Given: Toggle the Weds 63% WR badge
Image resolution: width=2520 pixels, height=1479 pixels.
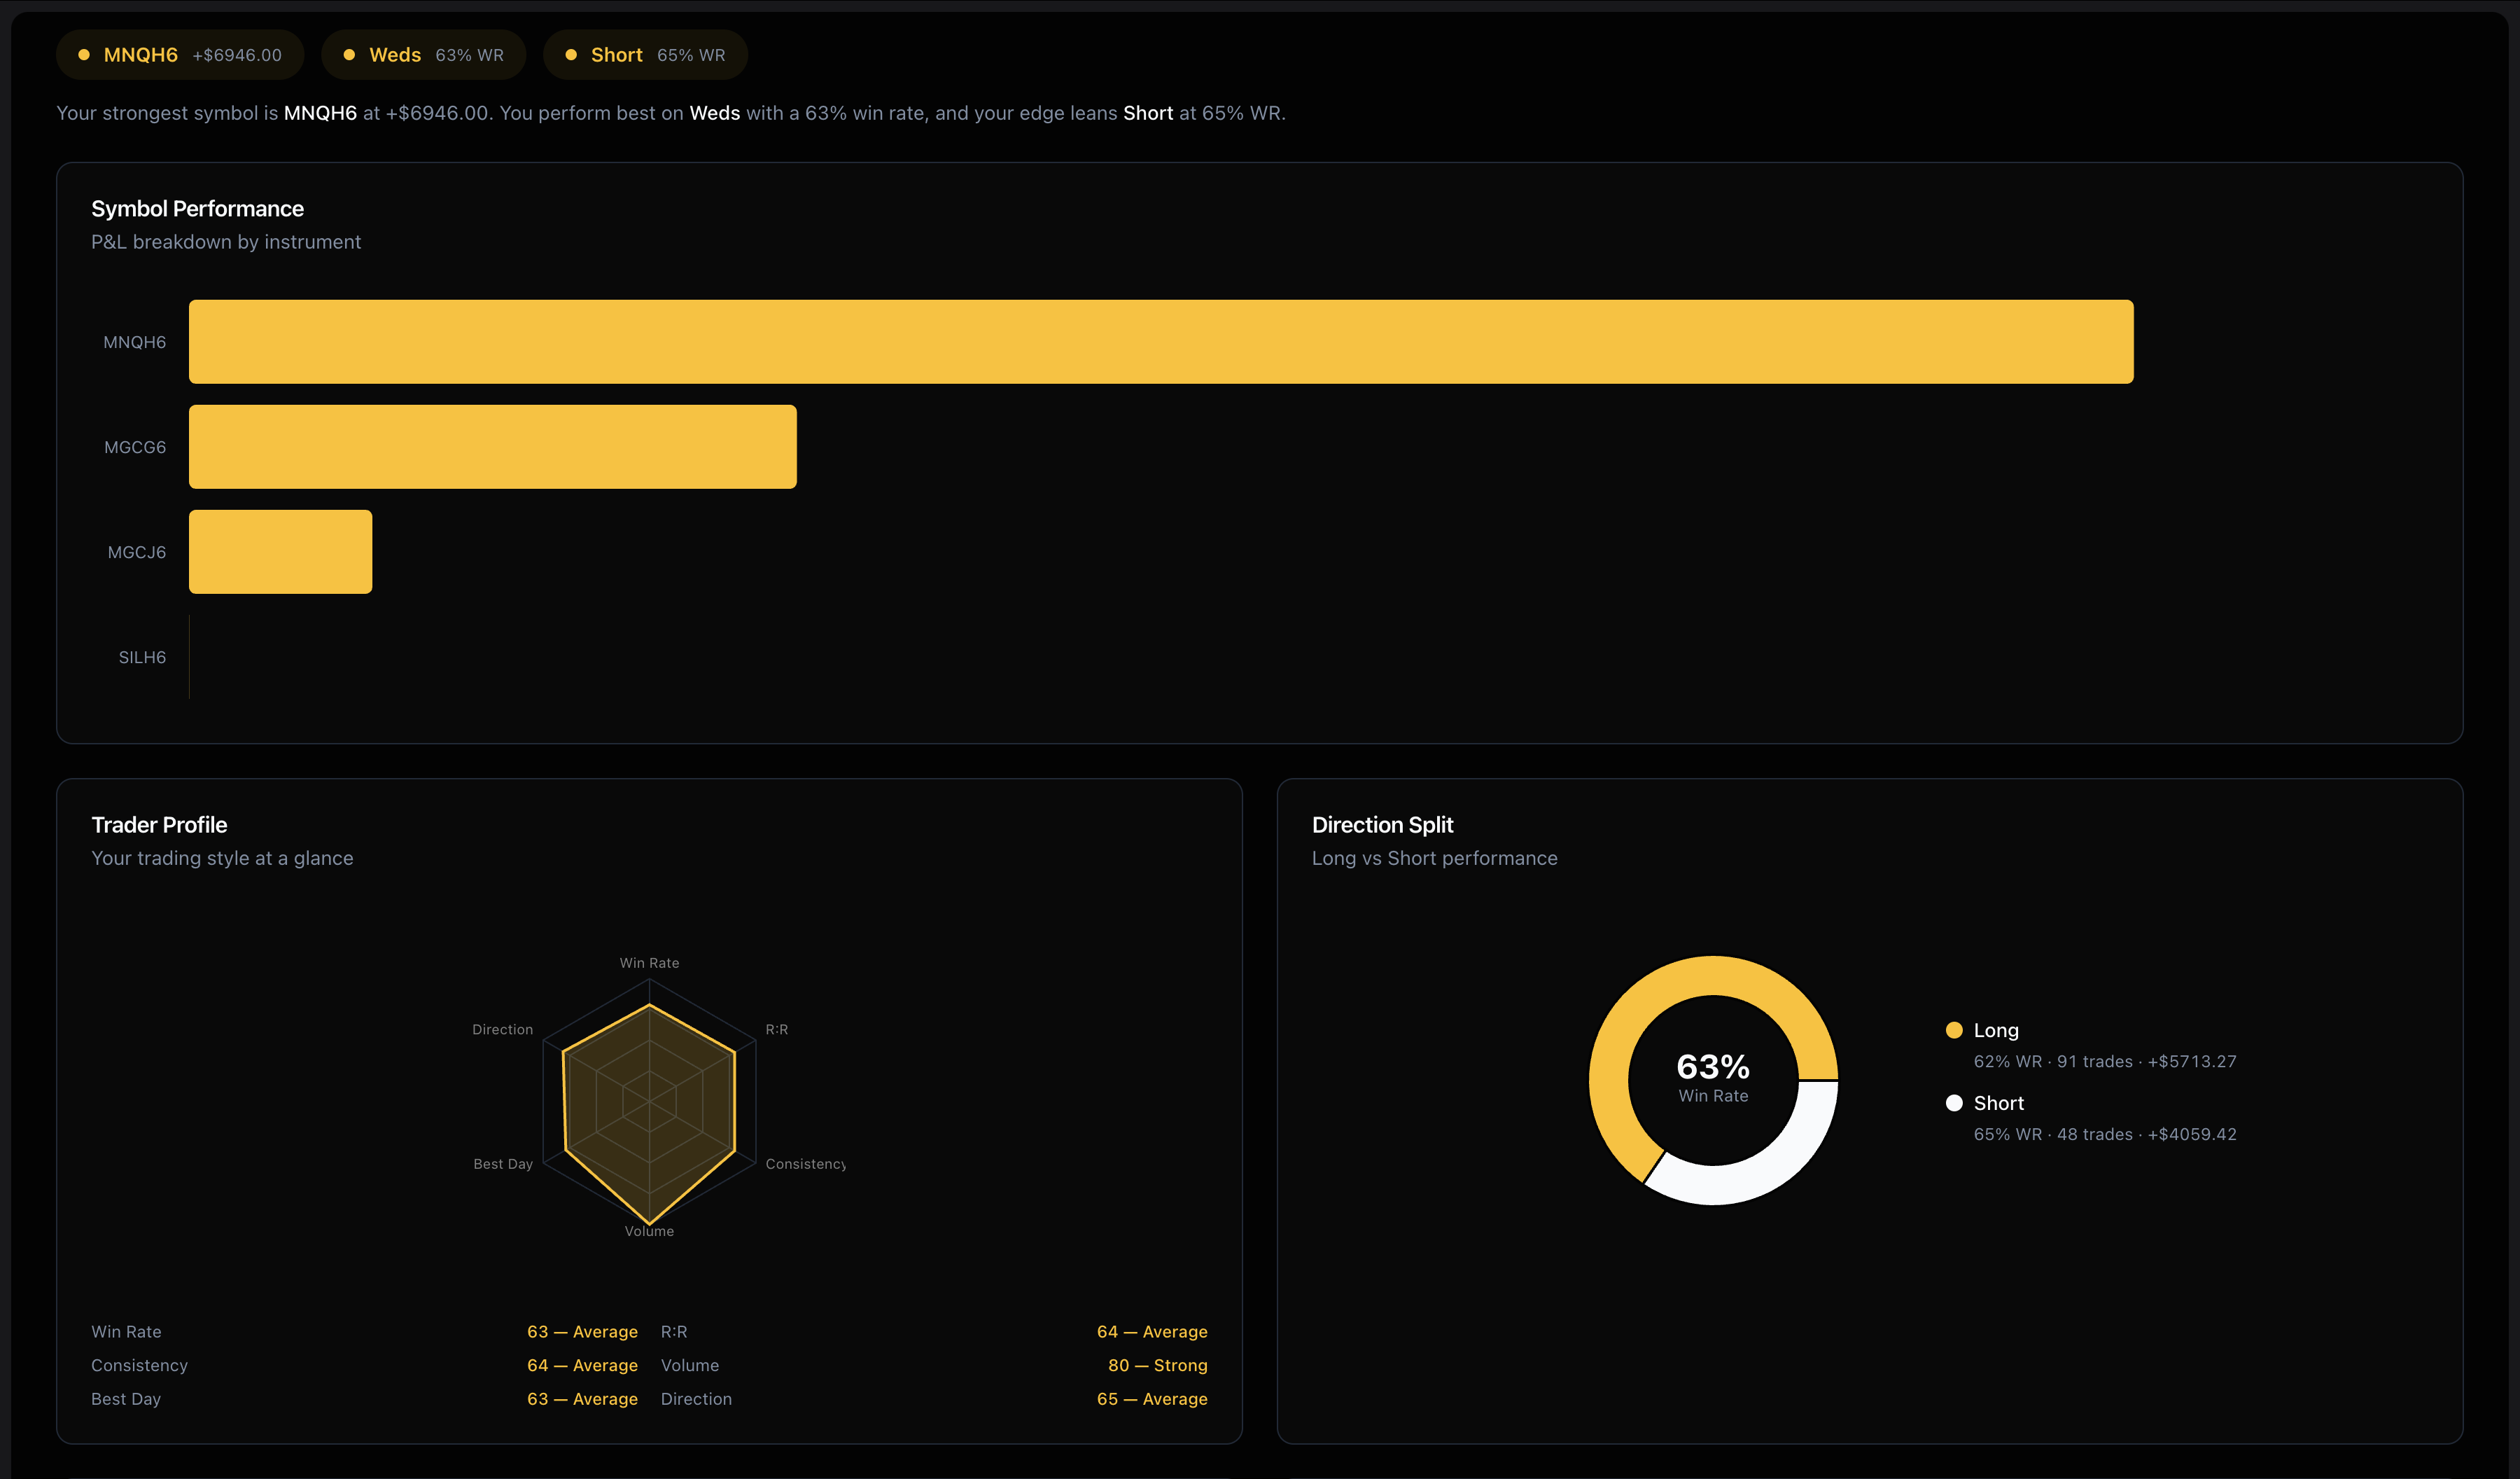Looking at the screenshot, I should coord(423,55).
